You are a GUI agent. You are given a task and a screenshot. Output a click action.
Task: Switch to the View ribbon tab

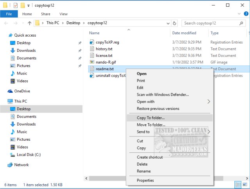pyautogui.click(x=63, y=14)
